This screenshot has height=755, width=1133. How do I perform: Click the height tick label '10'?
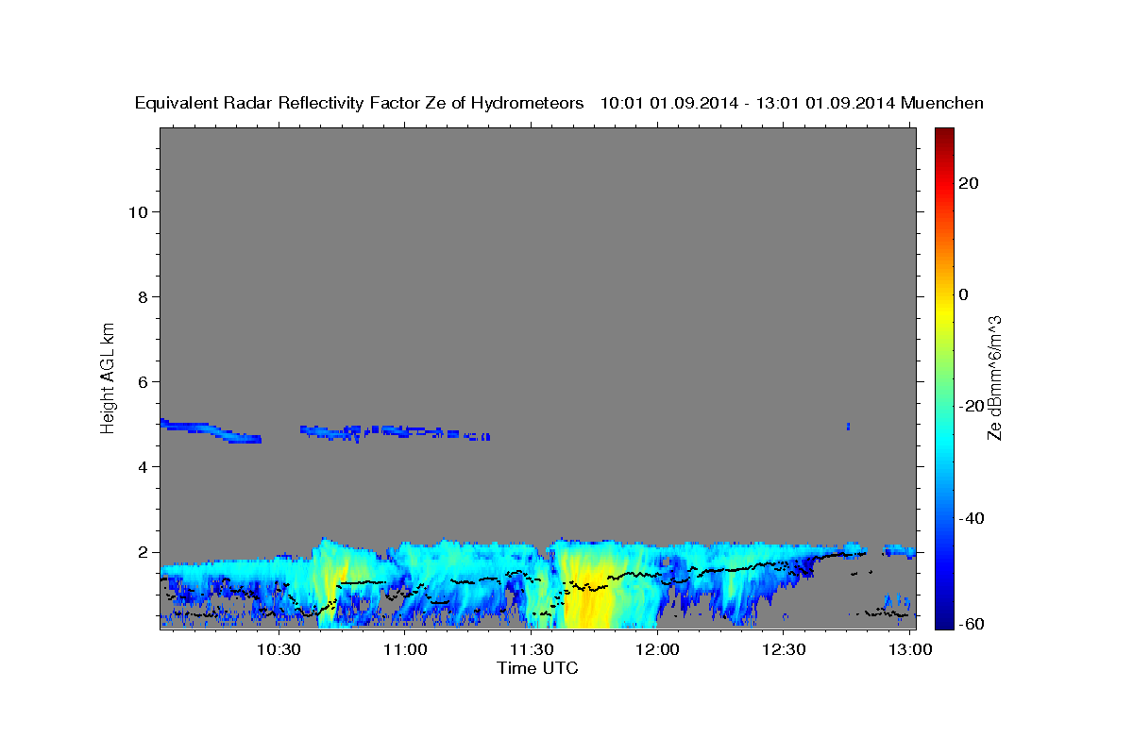[x=138, y=212]
